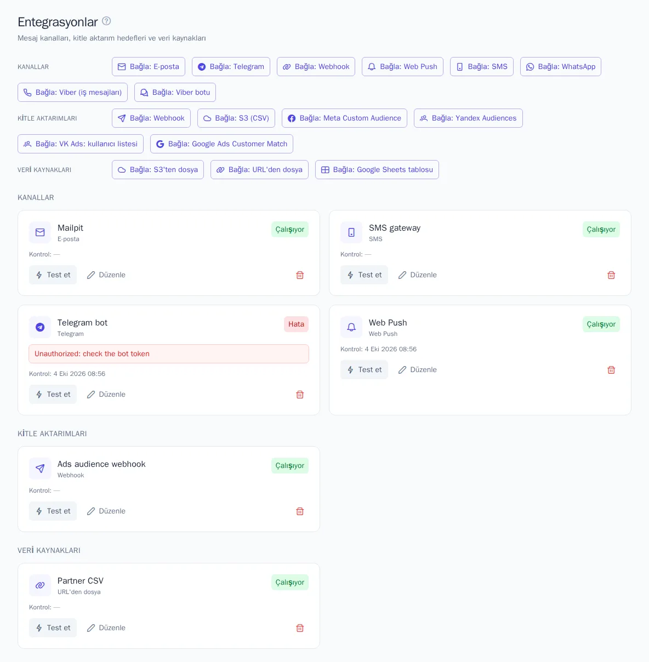Remove Telegram bot using its trash icon
Viewport: 649px width, 662px height.
[x=300, y=395]
